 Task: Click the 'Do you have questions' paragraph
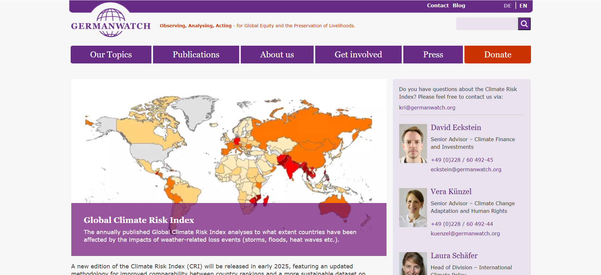tap(458, 93)
